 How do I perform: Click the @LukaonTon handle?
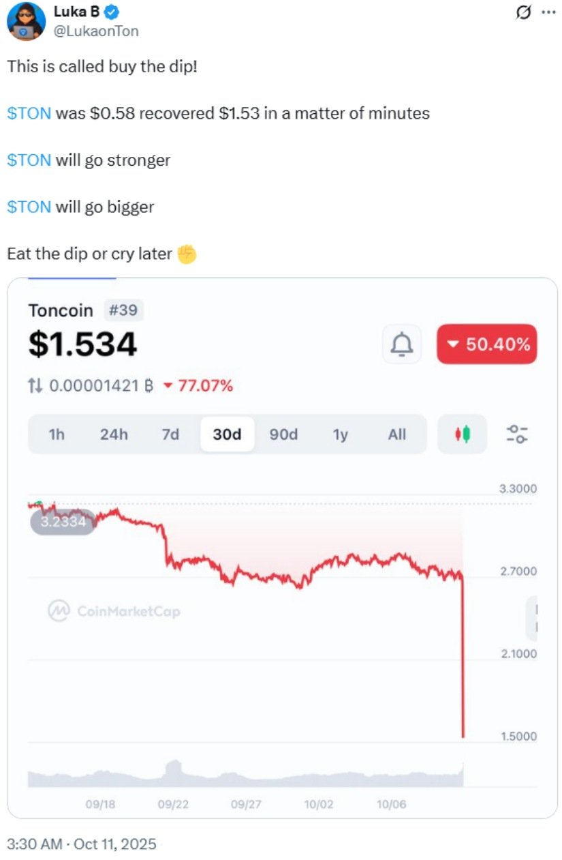pos(96,30)
